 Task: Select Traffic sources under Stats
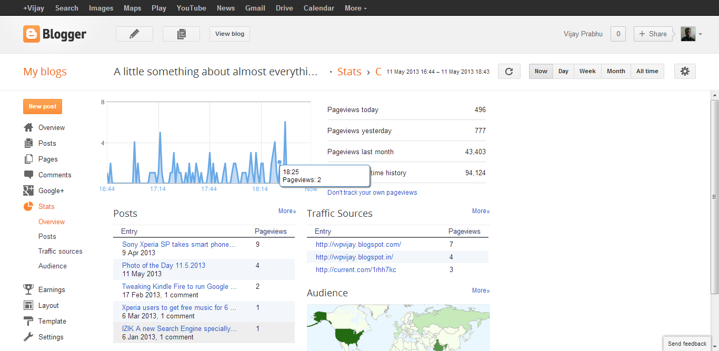pos(61,251)
